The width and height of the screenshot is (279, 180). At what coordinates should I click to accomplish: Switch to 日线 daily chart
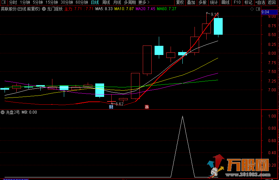pos(95,2)
